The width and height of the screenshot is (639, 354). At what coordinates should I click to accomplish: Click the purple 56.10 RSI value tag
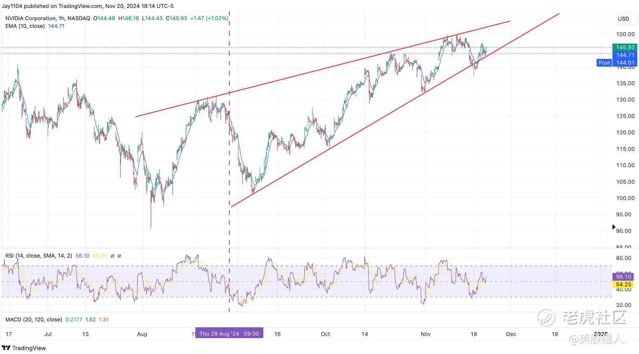coord(624,277)
